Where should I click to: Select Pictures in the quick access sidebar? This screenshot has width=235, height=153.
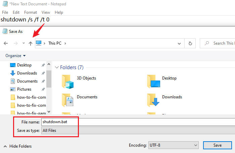[24, 89]
